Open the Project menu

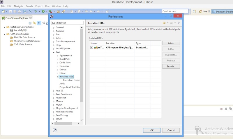[39, 6]
